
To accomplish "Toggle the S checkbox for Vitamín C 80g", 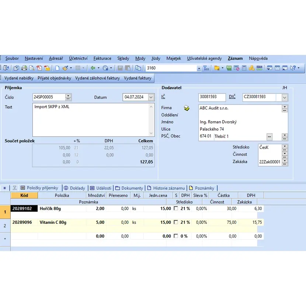I will click(176, 223).
